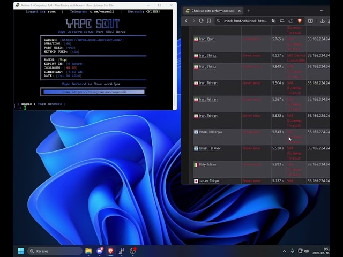The image size is (343, 257).
Task: Reload the check-host page
Action: pyautogui.click(x=201, y=21)
